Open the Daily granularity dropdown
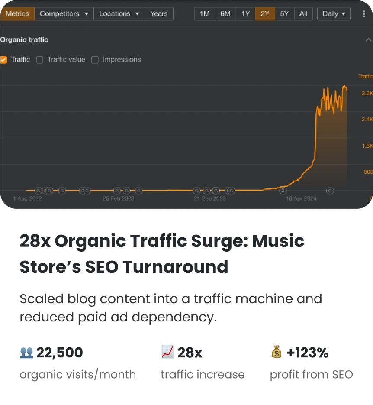This screenshot has height=405, width=373. pyautogui.click(x=334, y=14)
